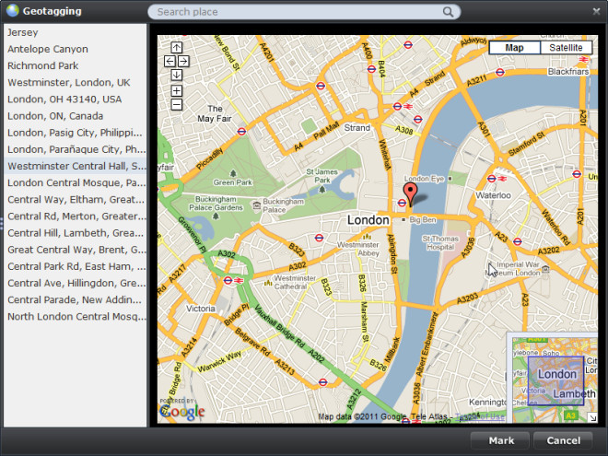This screenshot has height=456, width=608.
Task: Select Central Hill, Lambeth entry
Action: tap(76, 233)
